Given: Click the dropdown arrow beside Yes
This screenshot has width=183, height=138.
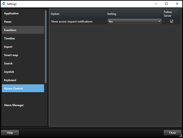Looking at the screenshot, I should (x=159, y=21).
